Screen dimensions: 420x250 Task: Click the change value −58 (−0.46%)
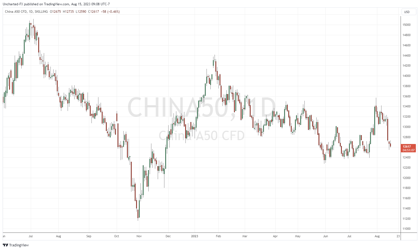110,12
